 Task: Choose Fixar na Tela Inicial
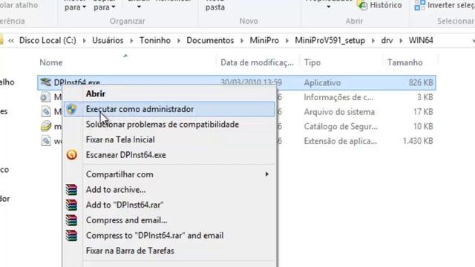[x=169, y=139]
